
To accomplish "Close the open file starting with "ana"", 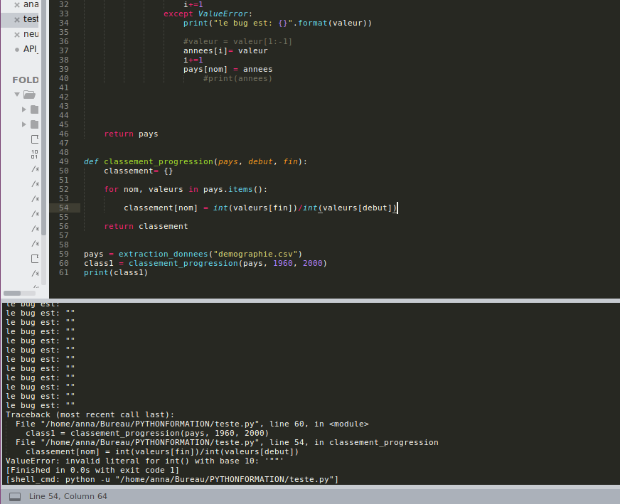I will click(17, 5).
